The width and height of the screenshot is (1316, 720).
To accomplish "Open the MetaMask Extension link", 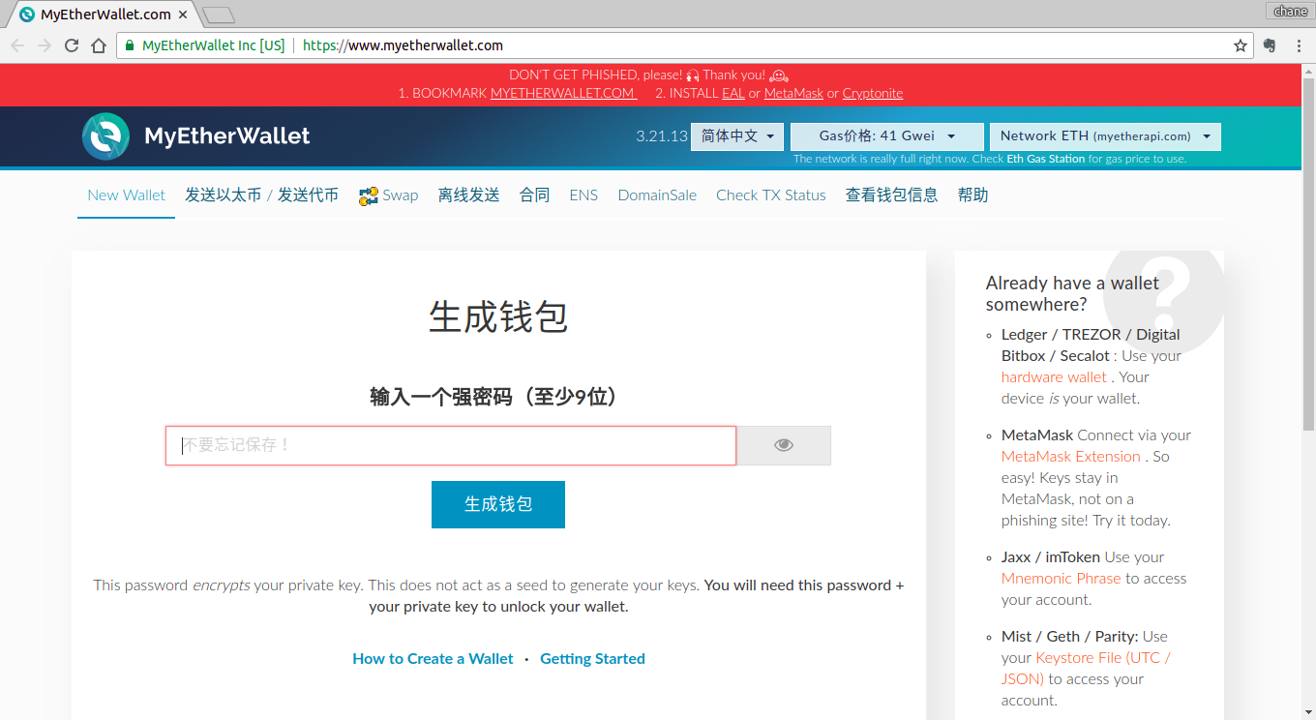I will coord(1071,457).
